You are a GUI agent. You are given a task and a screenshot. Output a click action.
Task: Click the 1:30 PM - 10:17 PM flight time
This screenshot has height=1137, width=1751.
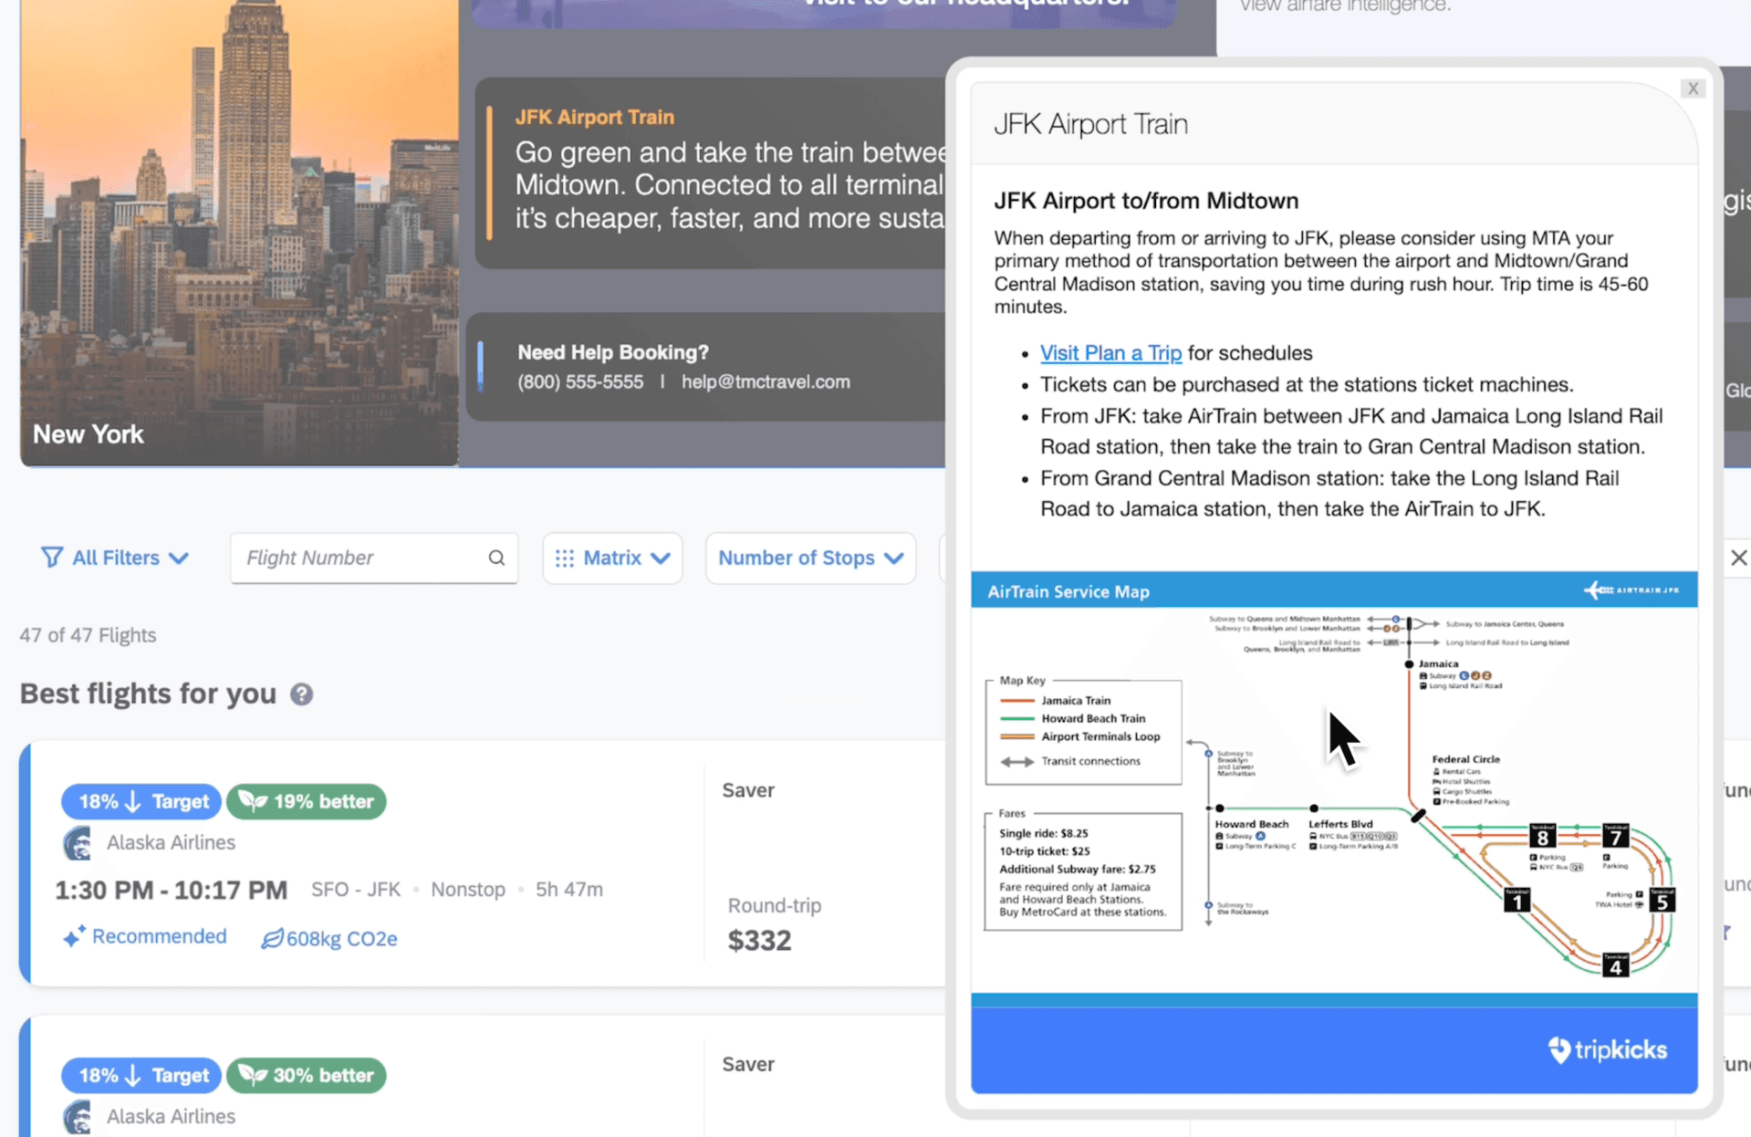pos(172,890)
